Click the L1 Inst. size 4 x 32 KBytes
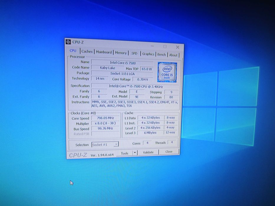 pyautogui.click(x=151, y=123)
